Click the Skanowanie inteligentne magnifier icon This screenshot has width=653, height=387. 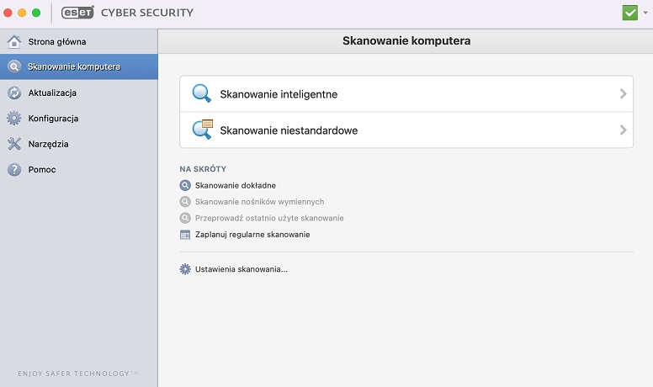[202, 94]
